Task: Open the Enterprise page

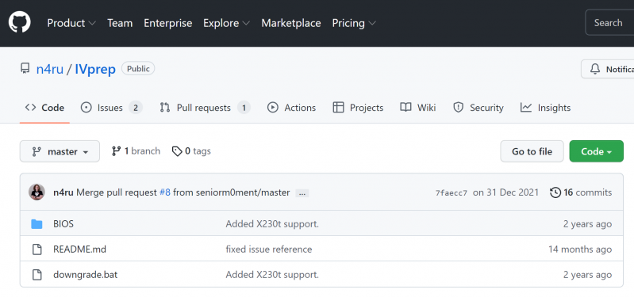Action: click(167, 23)
